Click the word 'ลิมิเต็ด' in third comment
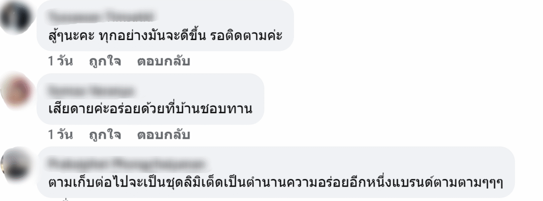The height and width of the screenshot is (201, 543). pos(214,183)
